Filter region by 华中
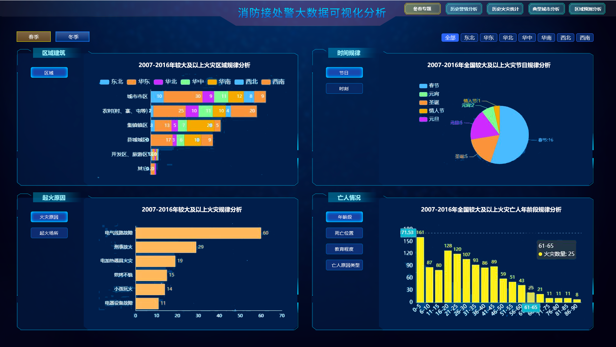This screenshot has width=616, height=347. pos(527,38)
